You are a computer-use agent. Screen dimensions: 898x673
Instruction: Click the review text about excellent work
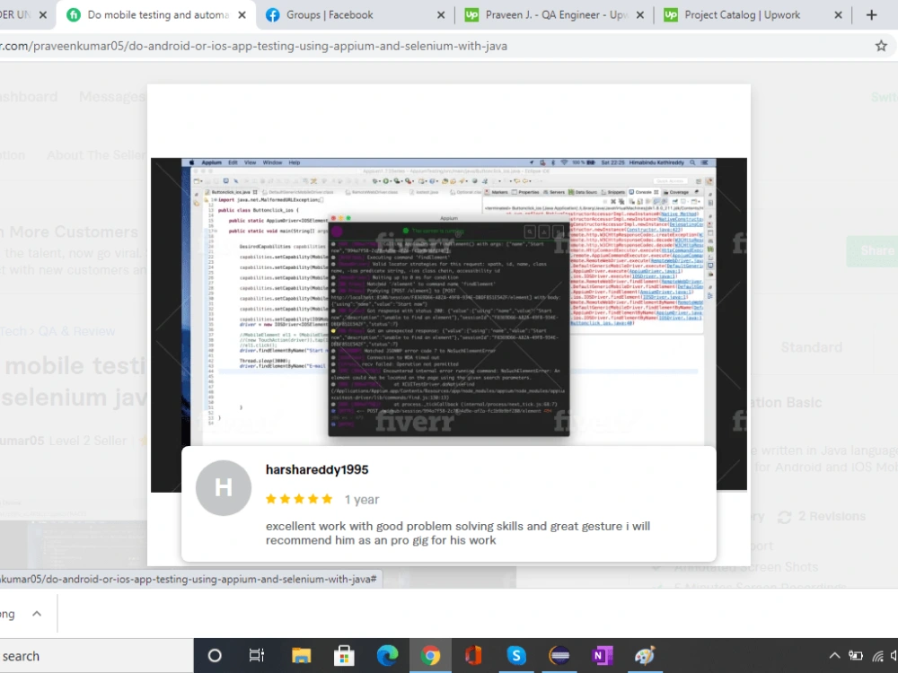click(x=458, y=533)
